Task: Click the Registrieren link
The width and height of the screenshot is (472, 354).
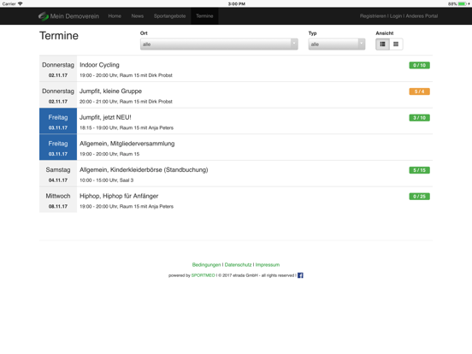Action: [373, 16]
